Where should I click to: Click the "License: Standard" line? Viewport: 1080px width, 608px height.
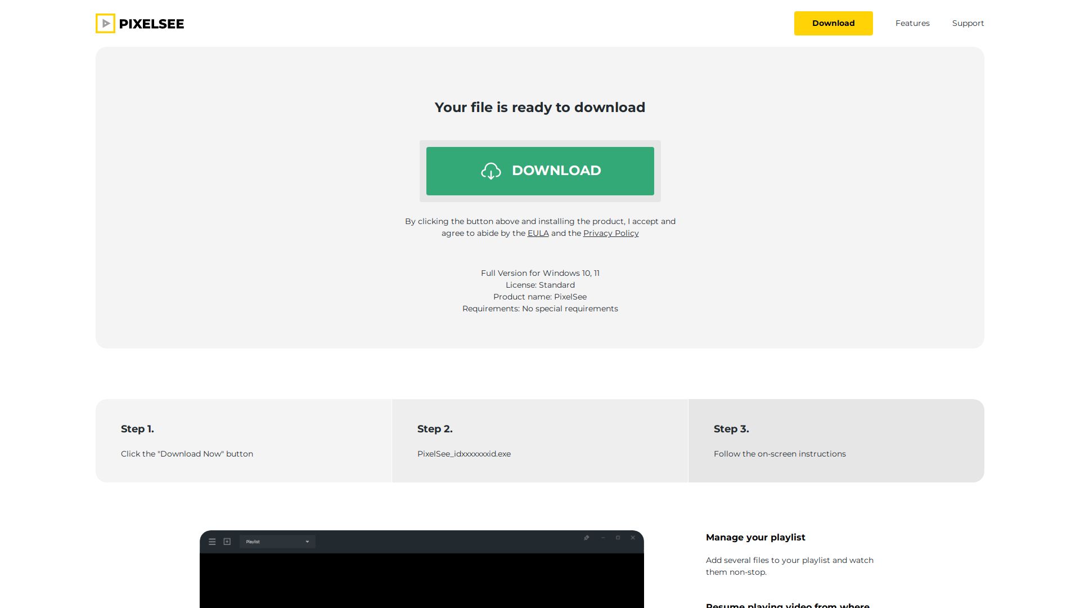click(540, 285)
